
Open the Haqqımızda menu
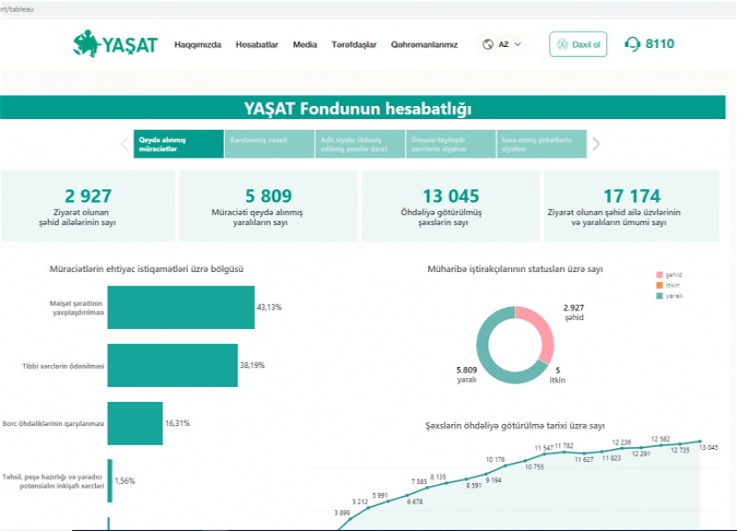click(197, 44)
